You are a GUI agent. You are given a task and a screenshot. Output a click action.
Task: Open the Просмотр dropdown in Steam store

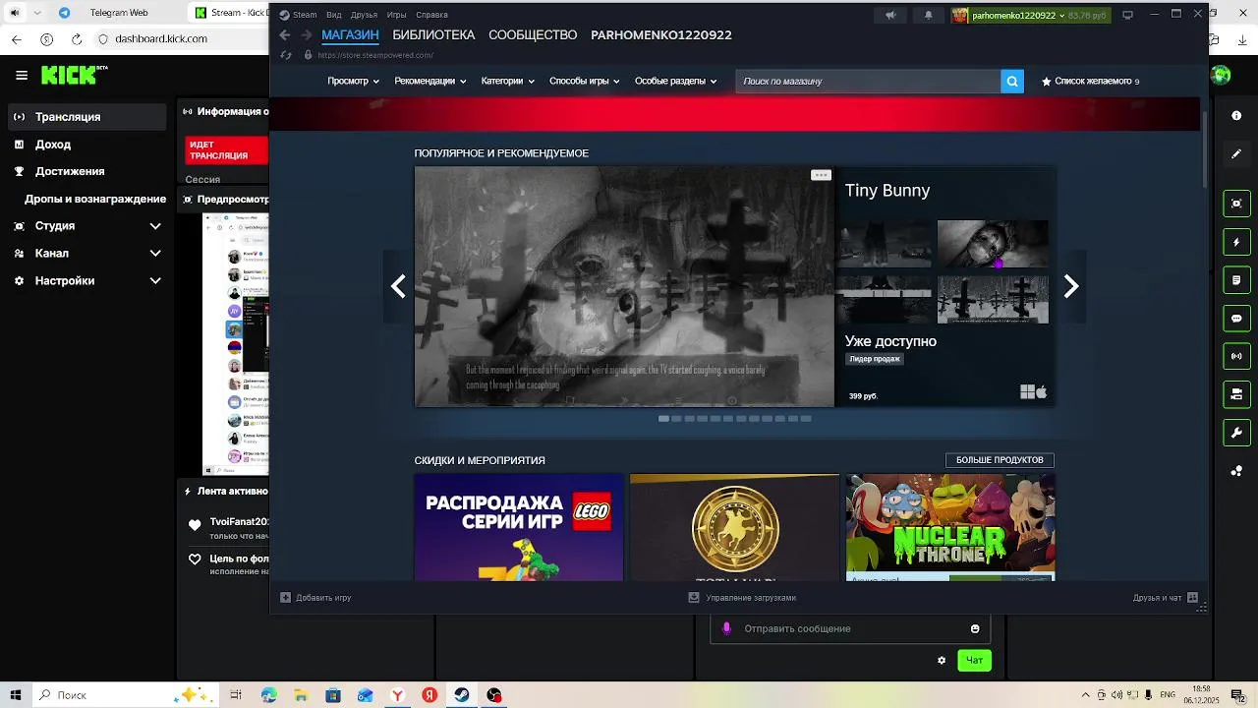click(x=353, y=81)
